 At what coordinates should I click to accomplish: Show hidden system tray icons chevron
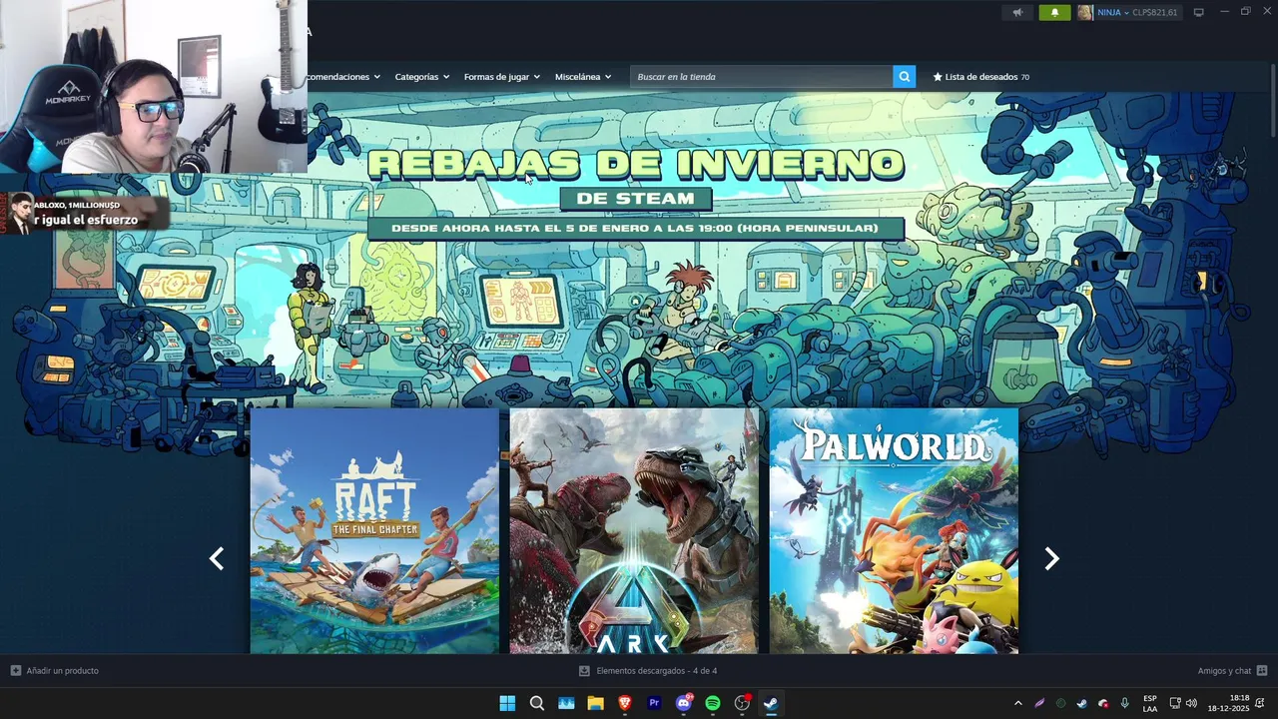[x=1017, y=703]
